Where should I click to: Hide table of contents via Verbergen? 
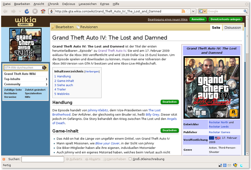click(x=92, y=72)
